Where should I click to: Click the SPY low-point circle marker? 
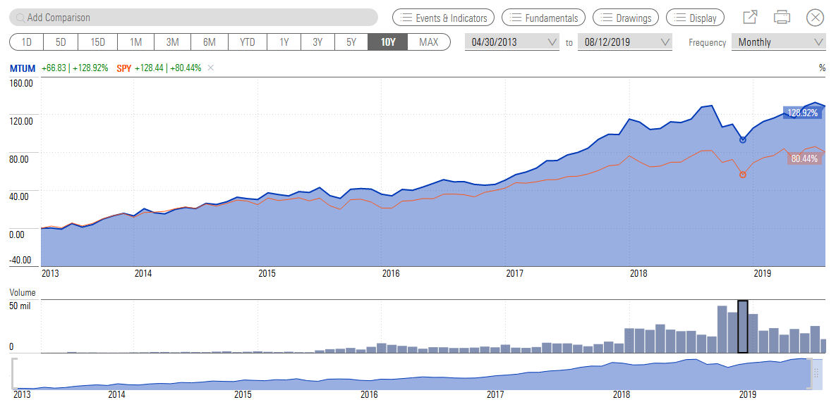tap(742, 174)
